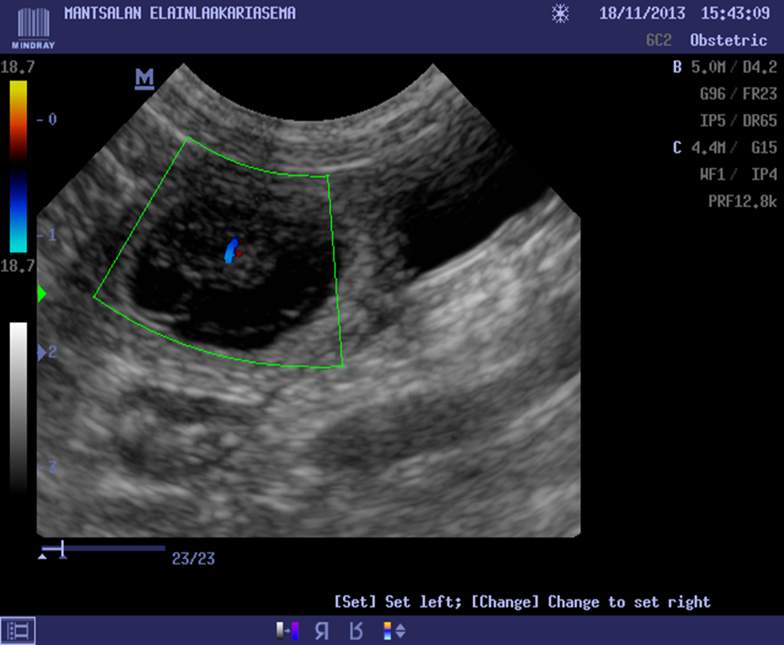Image resolution: width=784 pixels, height=645 pixels.
Task: Select the Obstetric exam mode
Action: coord(728,40)
